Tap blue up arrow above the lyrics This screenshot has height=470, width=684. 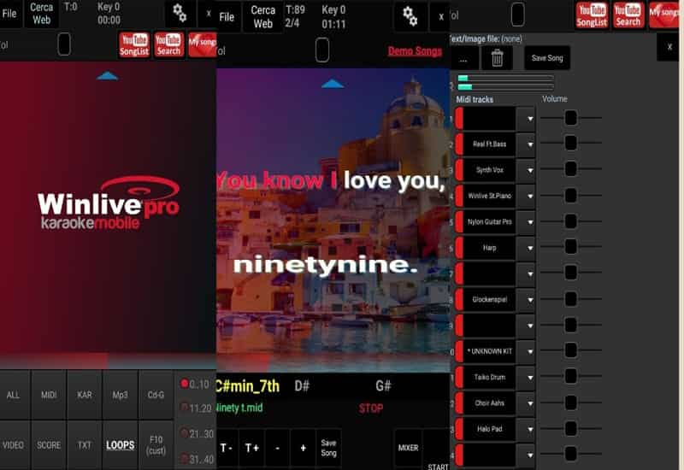pyautogui.click(x=333, y=83)
